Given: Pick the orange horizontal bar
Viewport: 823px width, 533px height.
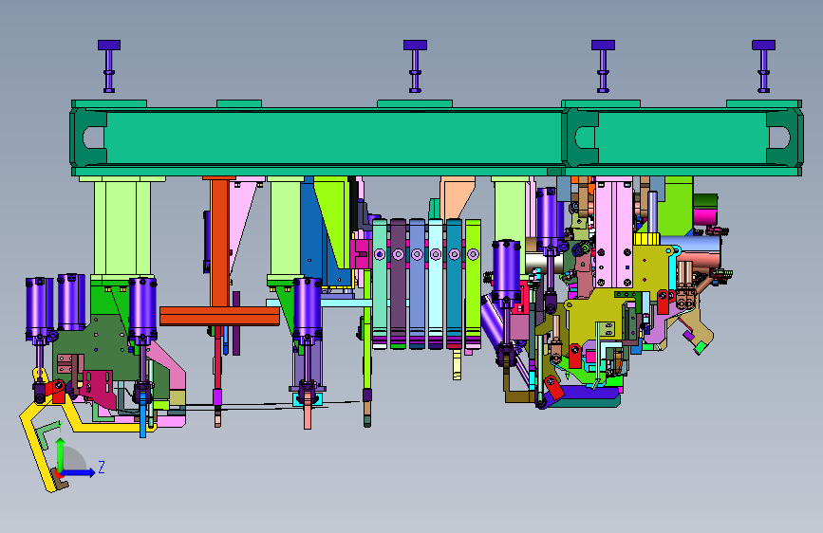Looking at the screenshot, I should click(219, 316).
